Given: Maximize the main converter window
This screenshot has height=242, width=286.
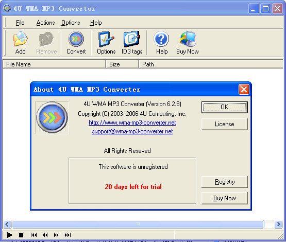Looking at the screenshot, I should pos(265,9).
